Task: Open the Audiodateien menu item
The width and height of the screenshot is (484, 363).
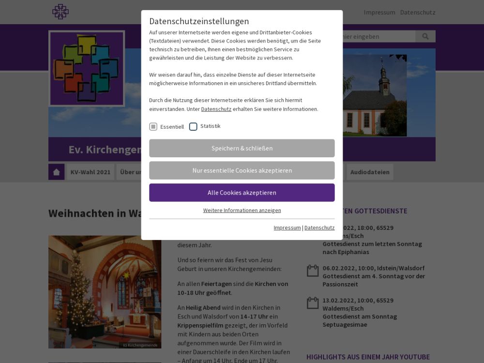Action: click(370, 172)
